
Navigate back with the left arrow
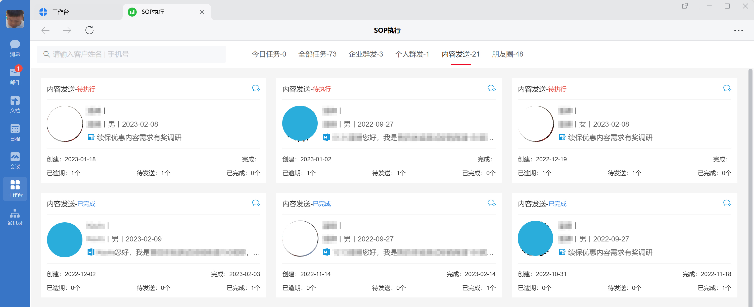click(45, 30)
